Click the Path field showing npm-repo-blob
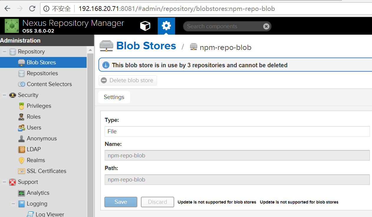The height and width of the screenshot is (217, 372). (237, 180)
